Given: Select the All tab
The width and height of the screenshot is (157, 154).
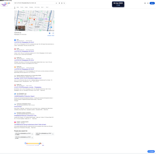Looking at the screenshot, I should tap(15, 7).
